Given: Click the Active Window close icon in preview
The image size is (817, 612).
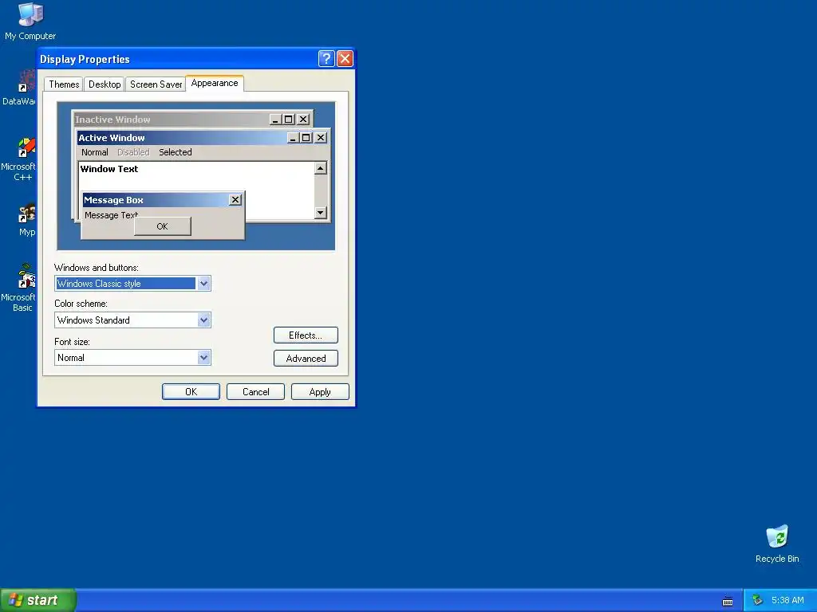Looking at the screenshot, I should (321, 138).
